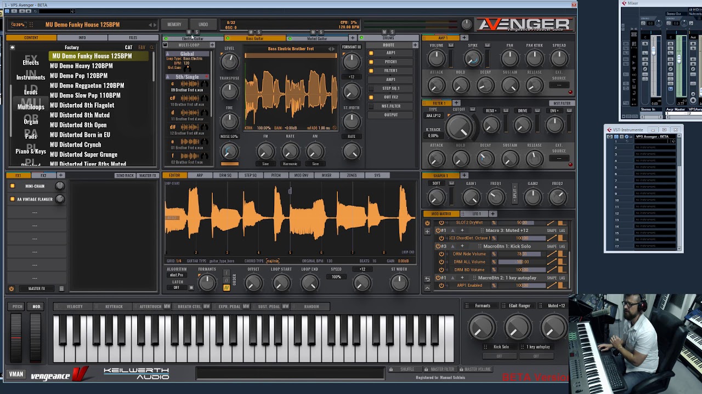Select preset MU Demo Heavy 120BPM
The image size is (702, 394).
[81, 66]
